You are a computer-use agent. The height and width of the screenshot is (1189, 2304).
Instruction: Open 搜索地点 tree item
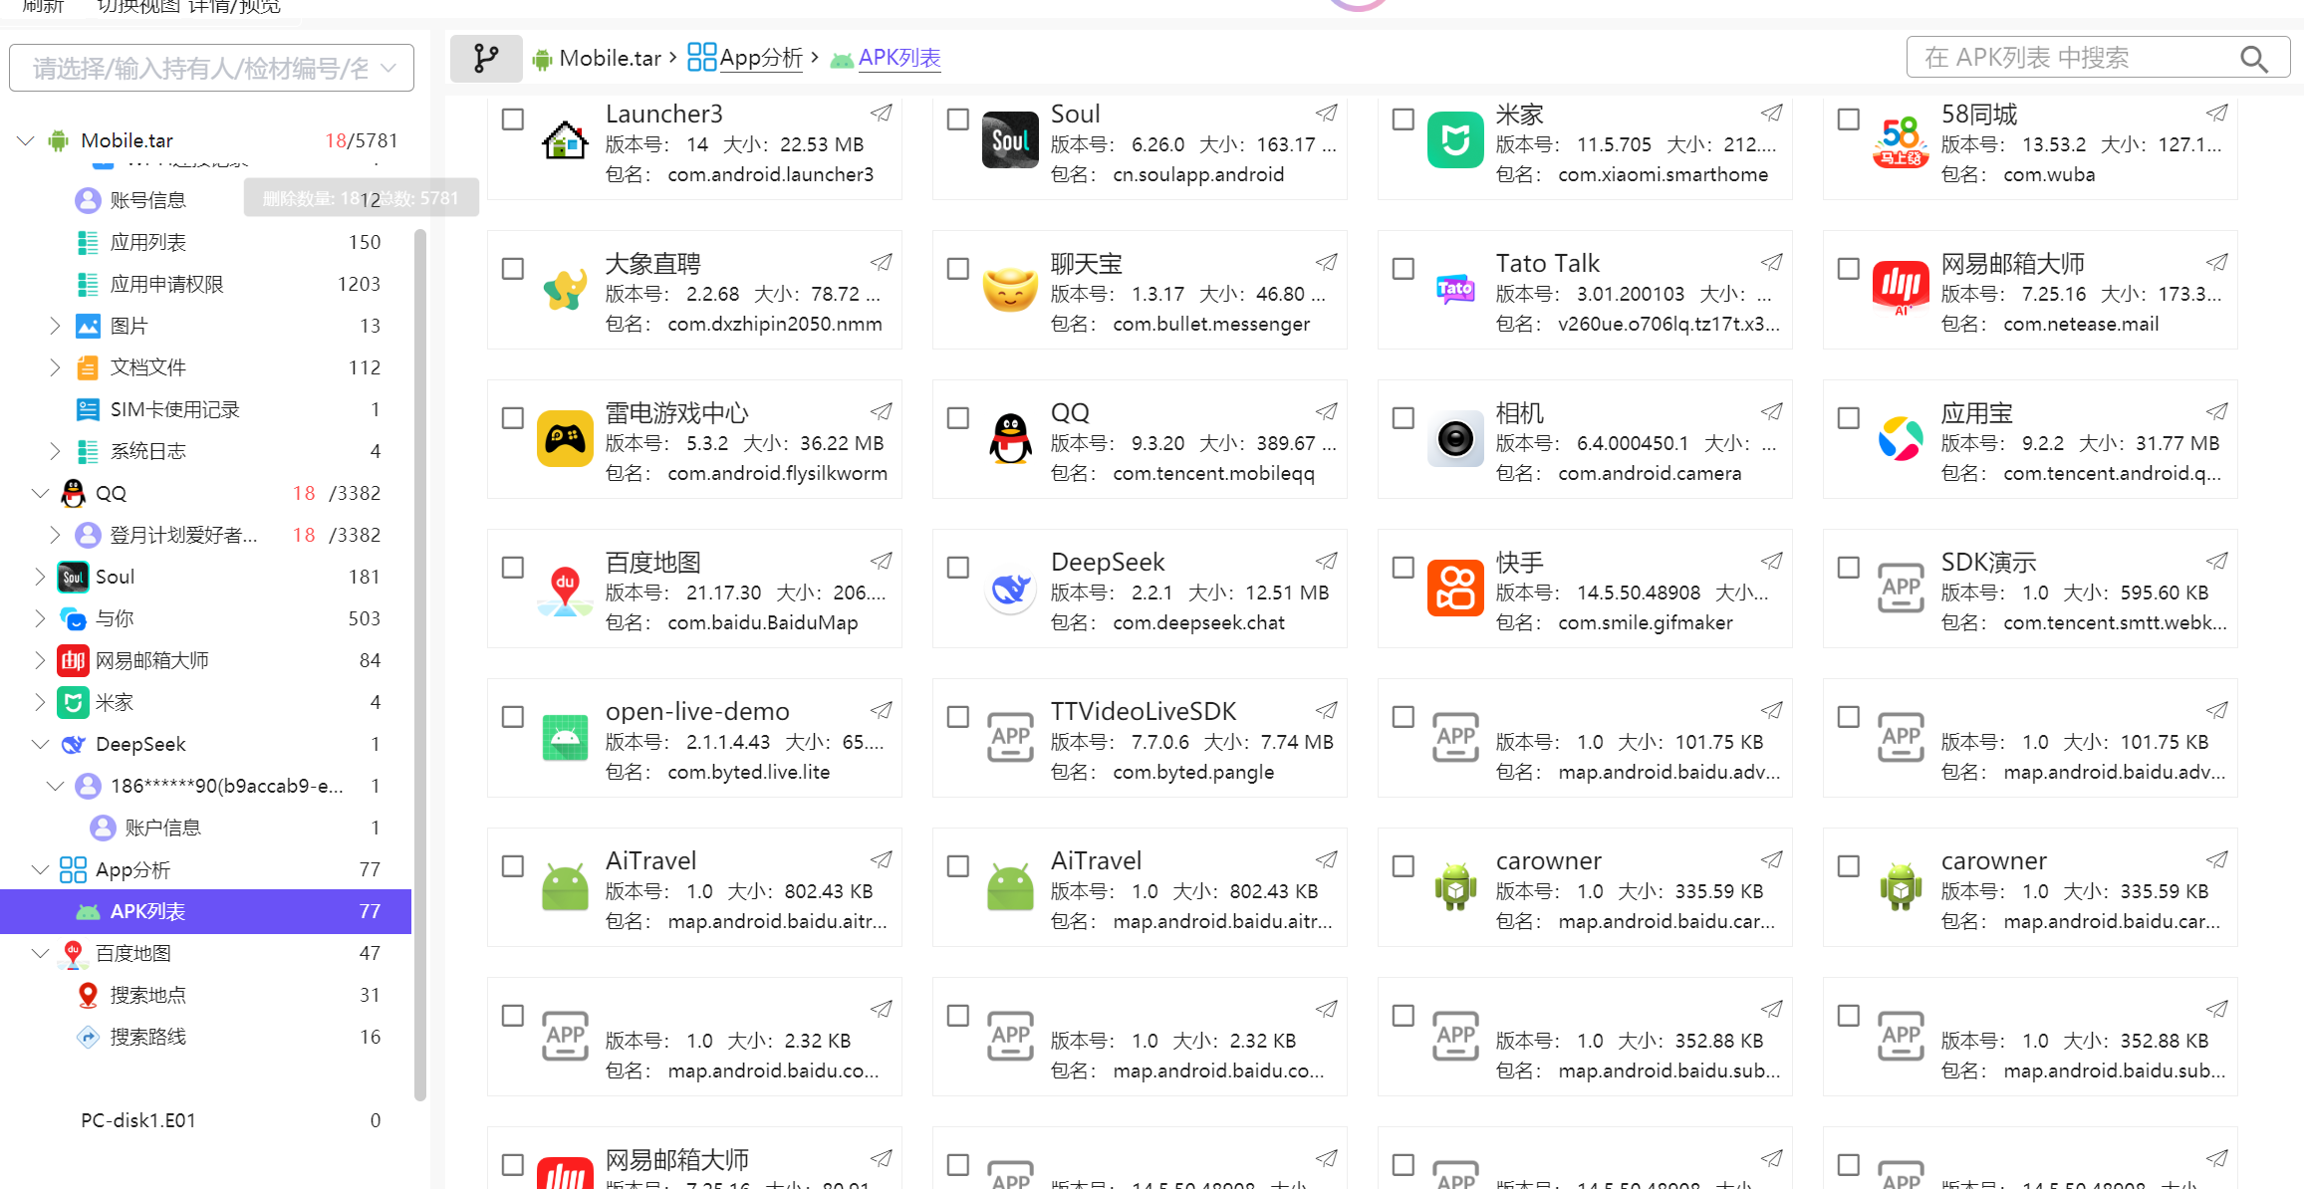pyautogui.click(x=147, y=995)
